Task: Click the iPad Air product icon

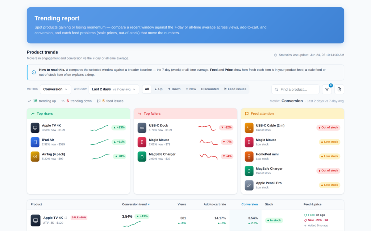Action: (x=35, y=142)
